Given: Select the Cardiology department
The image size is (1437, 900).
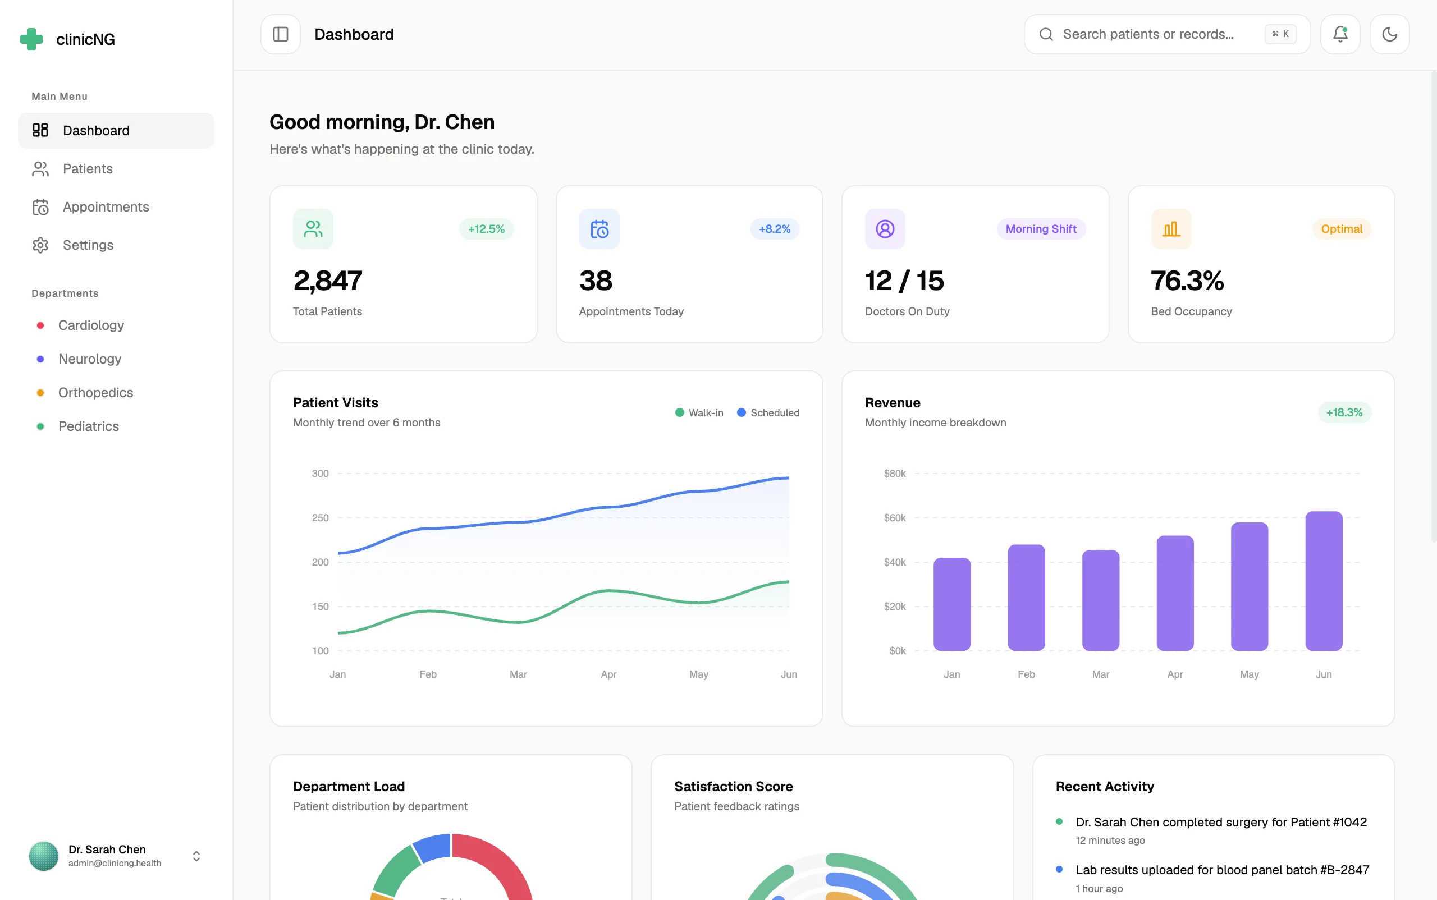Looking at the screenshot, I should 116,325.
